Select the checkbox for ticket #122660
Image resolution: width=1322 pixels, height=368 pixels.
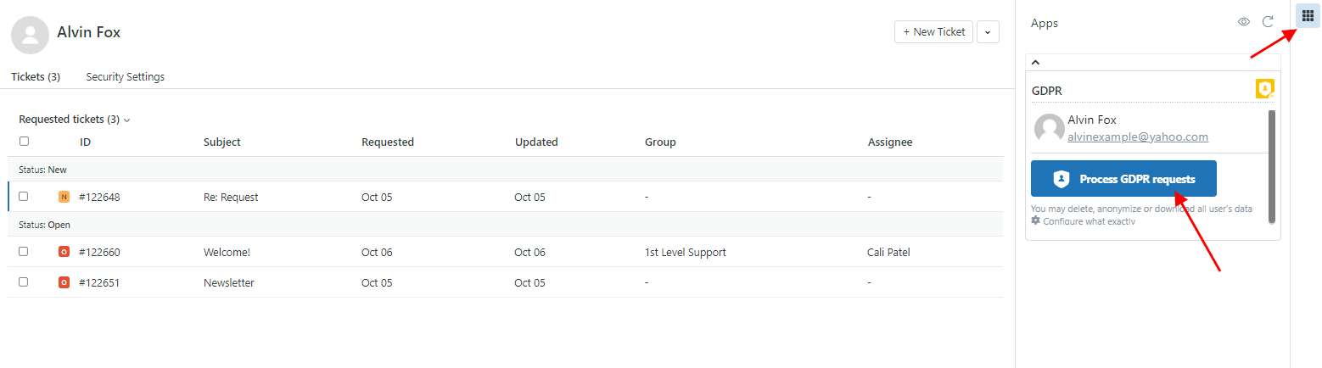(x=24, y=251)
